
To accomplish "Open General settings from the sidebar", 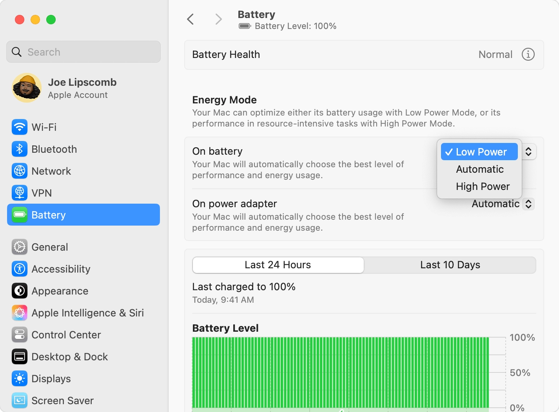I will click(x=19, y=247).
